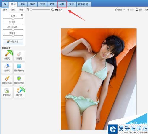Select the 局部彩色笔 local color brush
Viewport: 148px width, 134px height.
click(7, 80)
